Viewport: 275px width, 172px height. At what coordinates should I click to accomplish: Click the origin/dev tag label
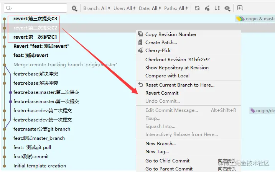click(262, 111)
